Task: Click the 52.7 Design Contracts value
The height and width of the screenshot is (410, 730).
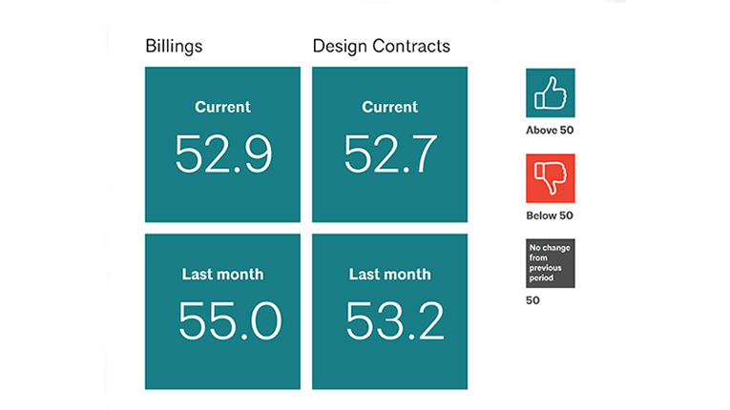Action: [390, 154]
